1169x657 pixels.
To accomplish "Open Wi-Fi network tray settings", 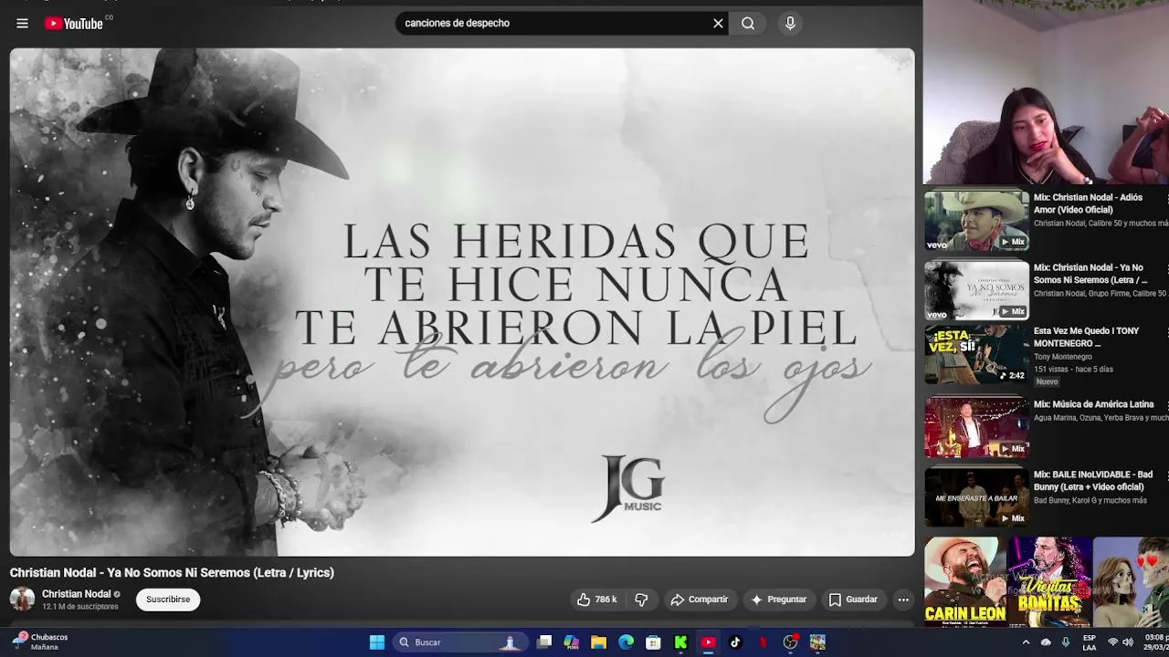I will pos(1112,642).
